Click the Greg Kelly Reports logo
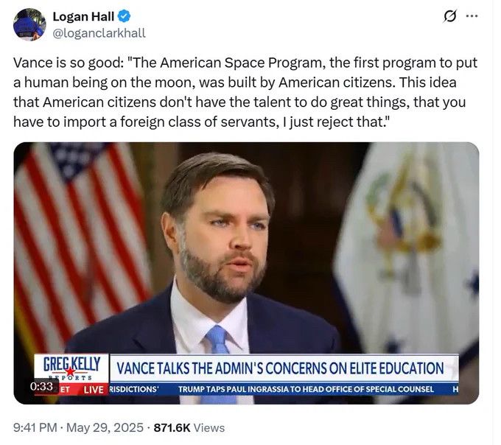This screenshot has width=501, height=445. coord(71,368)
